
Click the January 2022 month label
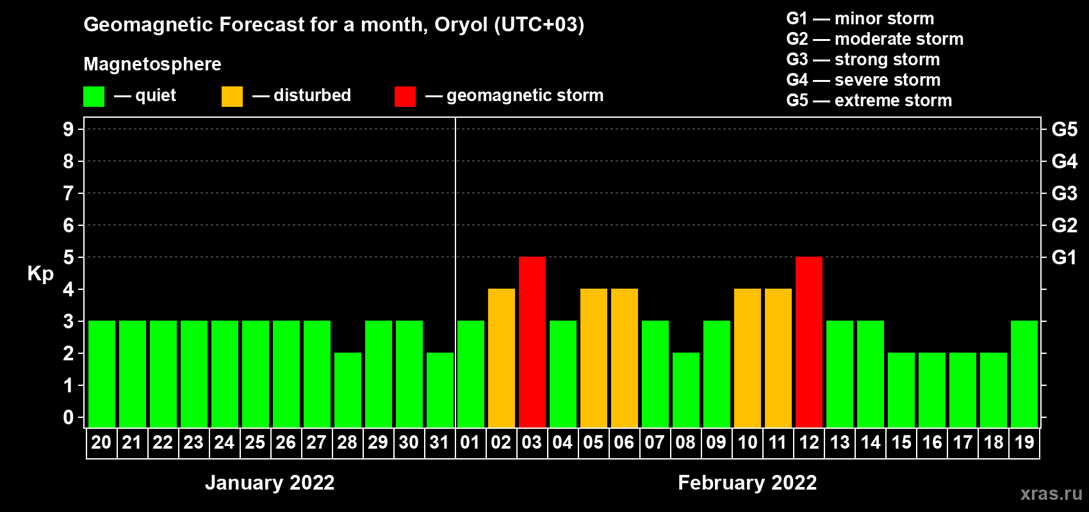pyautogui.click(x=270, y=483)
